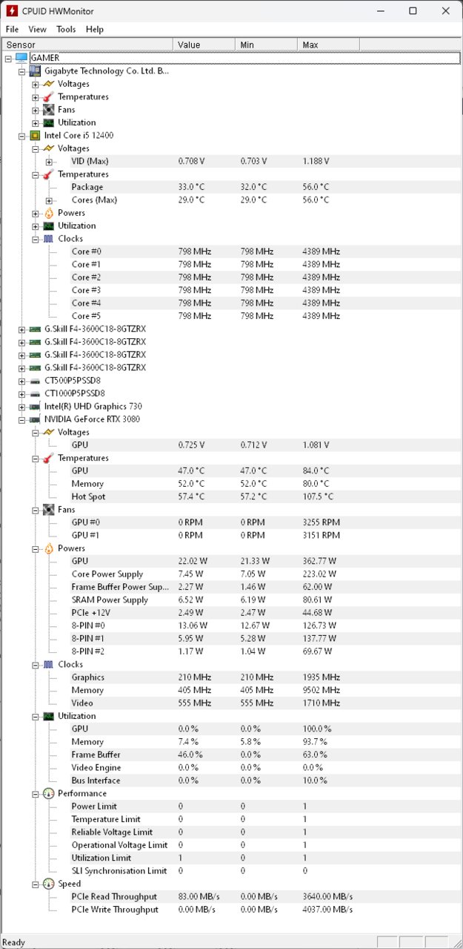Click the motherboard Fans icon
The height and width of the screenshot is (949, 463).
[x=48, y=110]
